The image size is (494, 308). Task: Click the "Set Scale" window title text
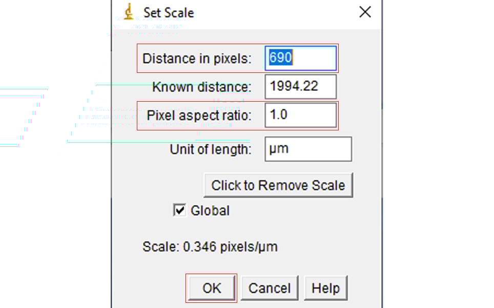[169, 12]
